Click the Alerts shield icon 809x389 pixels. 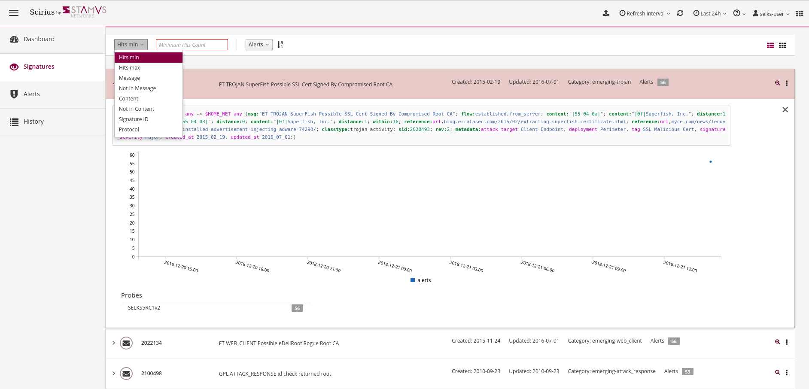(14, 94)
